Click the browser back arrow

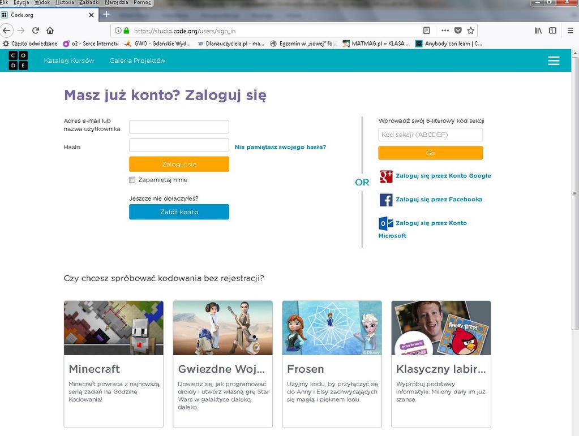[7, 31]
